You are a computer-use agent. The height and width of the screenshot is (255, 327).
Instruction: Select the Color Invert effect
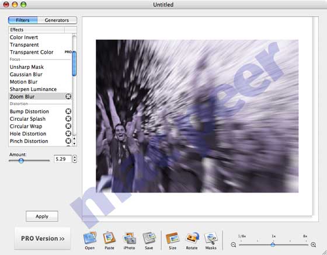tap(40, 37)
